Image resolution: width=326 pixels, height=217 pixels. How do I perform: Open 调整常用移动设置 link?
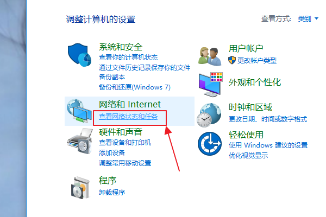[x=125, y=163]
